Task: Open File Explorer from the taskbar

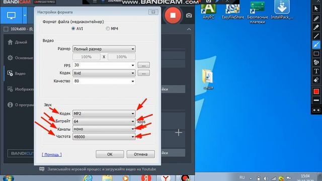Action: pos(107,178)
